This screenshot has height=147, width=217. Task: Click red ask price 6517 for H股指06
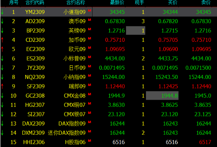[x=205, y=142]
